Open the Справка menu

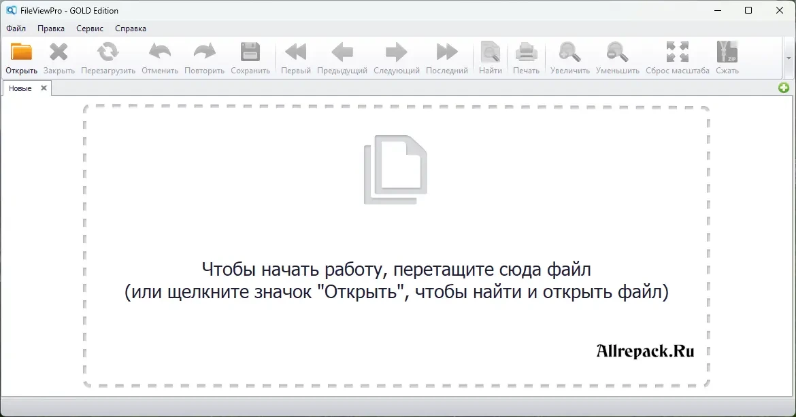[131, 29]
